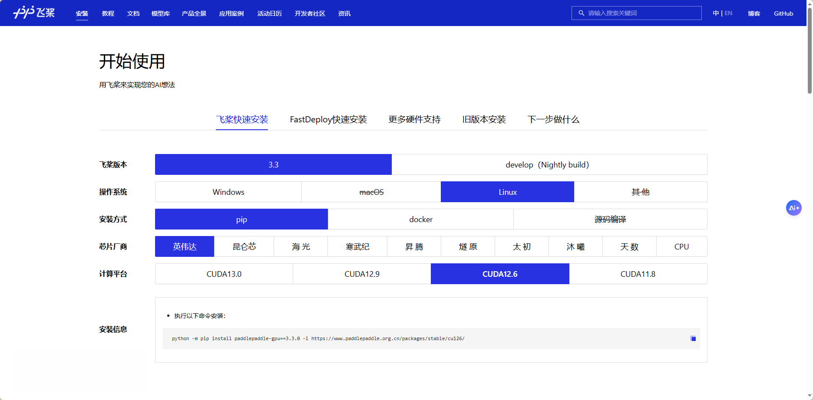Choose 昇腾 chip vendor

point(414,246)
